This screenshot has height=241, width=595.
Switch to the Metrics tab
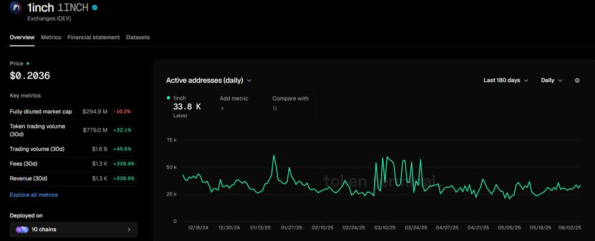click(51, 38)
